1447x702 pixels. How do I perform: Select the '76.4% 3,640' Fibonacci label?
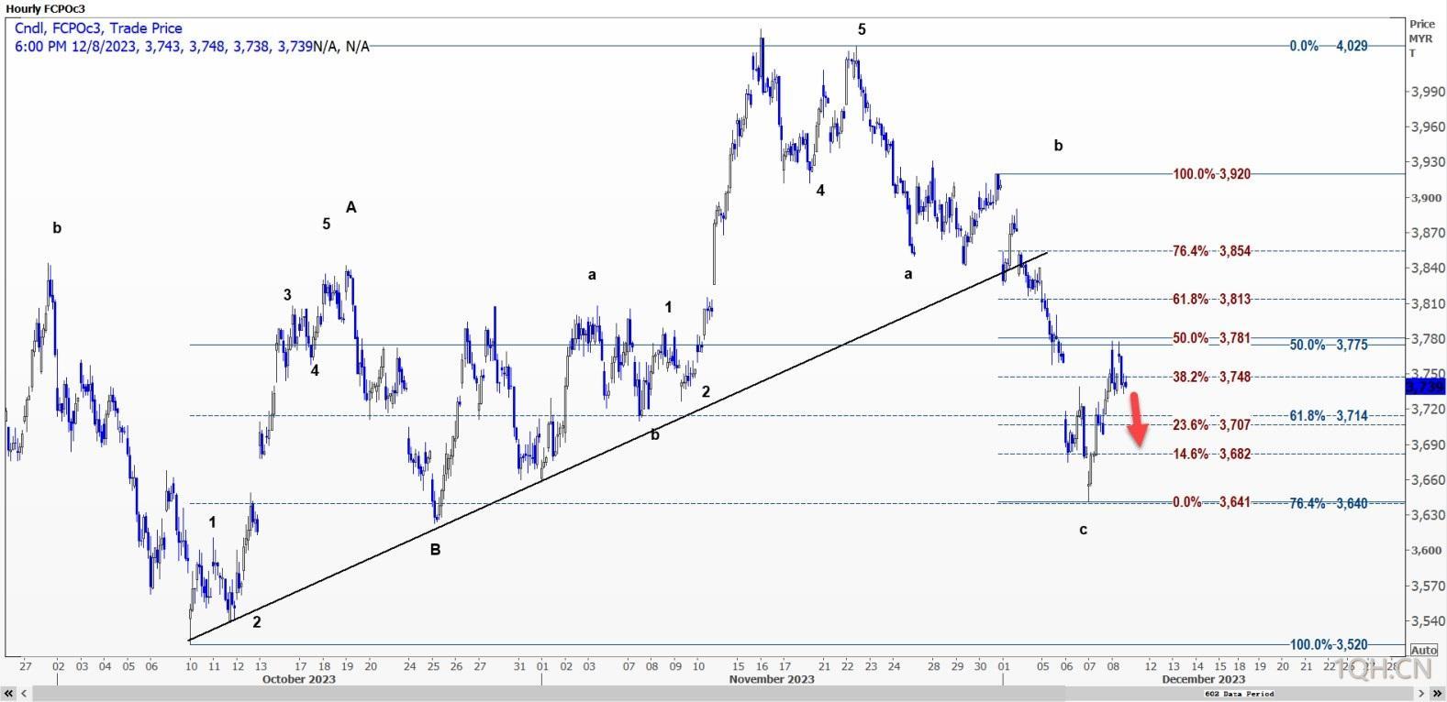pyautogui.click(x=1329, y=503)
